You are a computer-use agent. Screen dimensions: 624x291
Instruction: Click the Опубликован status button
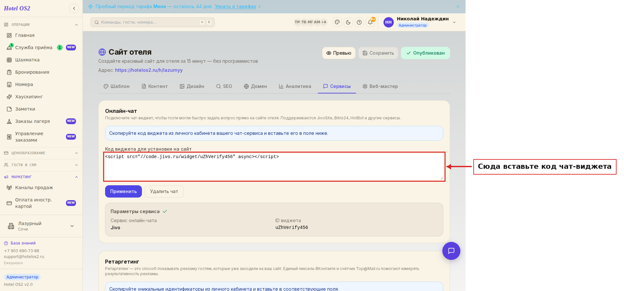pos(425,53)
